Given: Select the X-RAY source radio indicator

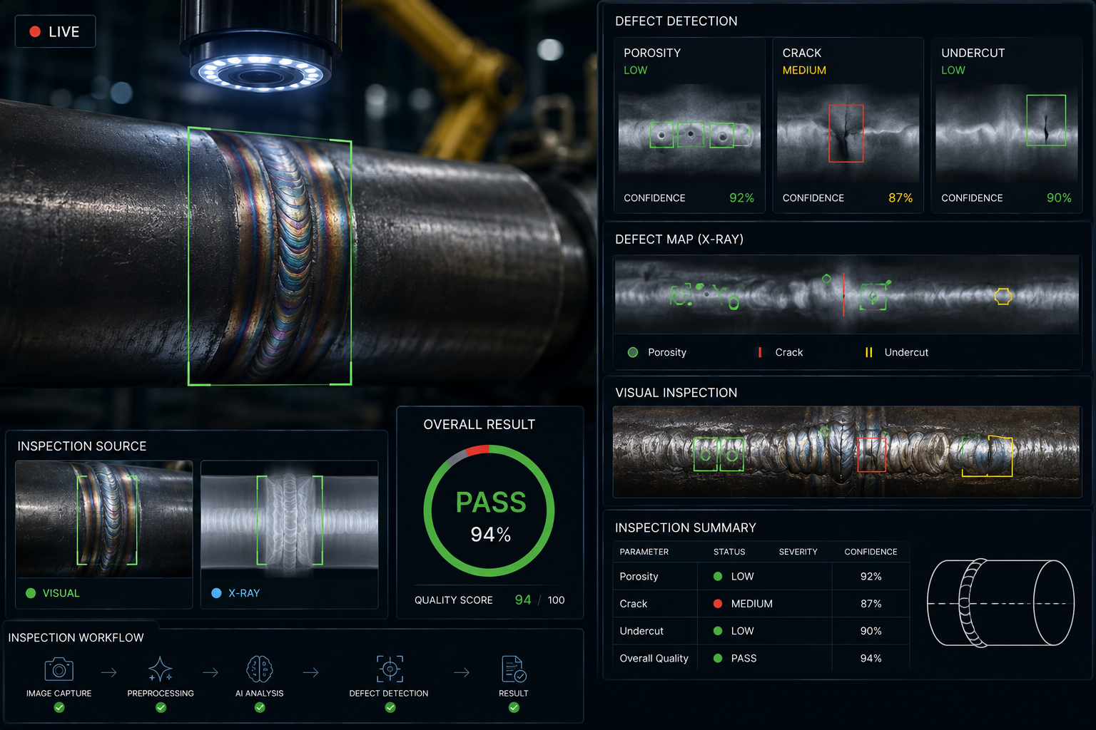Looking at the screenshot, I should (x=216, y=593).
